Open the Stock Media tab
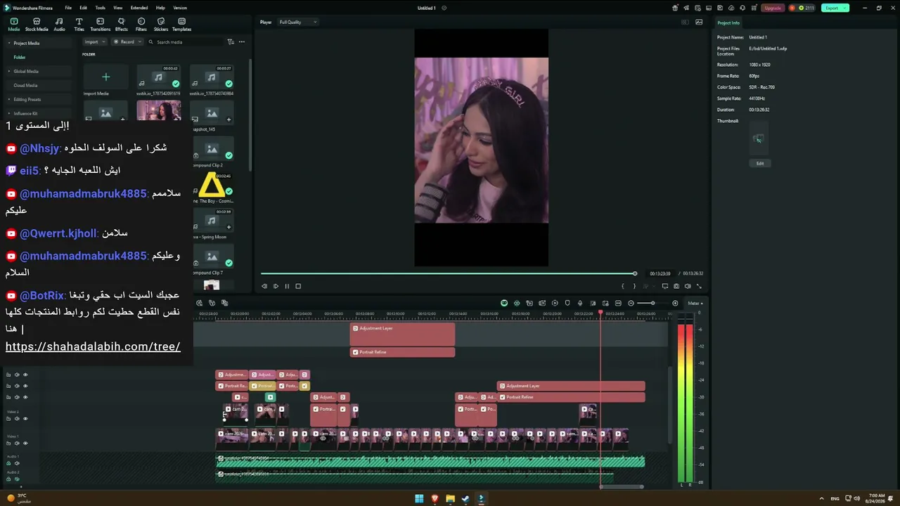The width and height of the screenshot is (900, 506). tap(37, 25)
